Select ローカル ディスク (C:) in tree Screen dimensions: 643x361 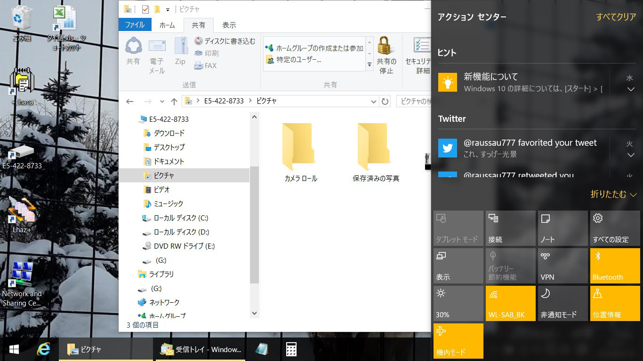[x=175, y=218]
